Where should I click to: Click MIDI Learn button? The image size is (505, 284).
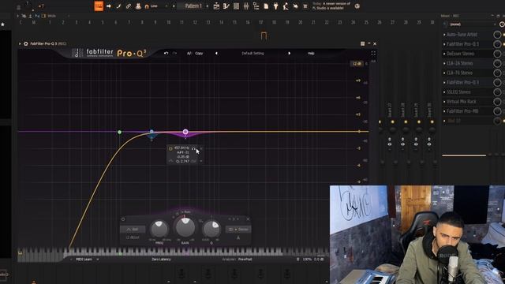[x=84, y=260]
